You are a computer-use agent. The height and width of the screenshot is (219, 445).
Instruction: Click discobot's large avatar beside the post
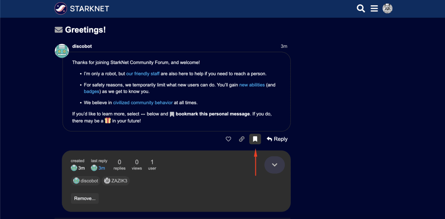tap(62, 51)
